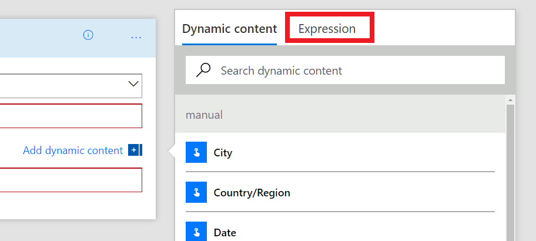Viewport: 536px width, 241px height.
Task: Select the Dynamic content tab
Action: 229,29
